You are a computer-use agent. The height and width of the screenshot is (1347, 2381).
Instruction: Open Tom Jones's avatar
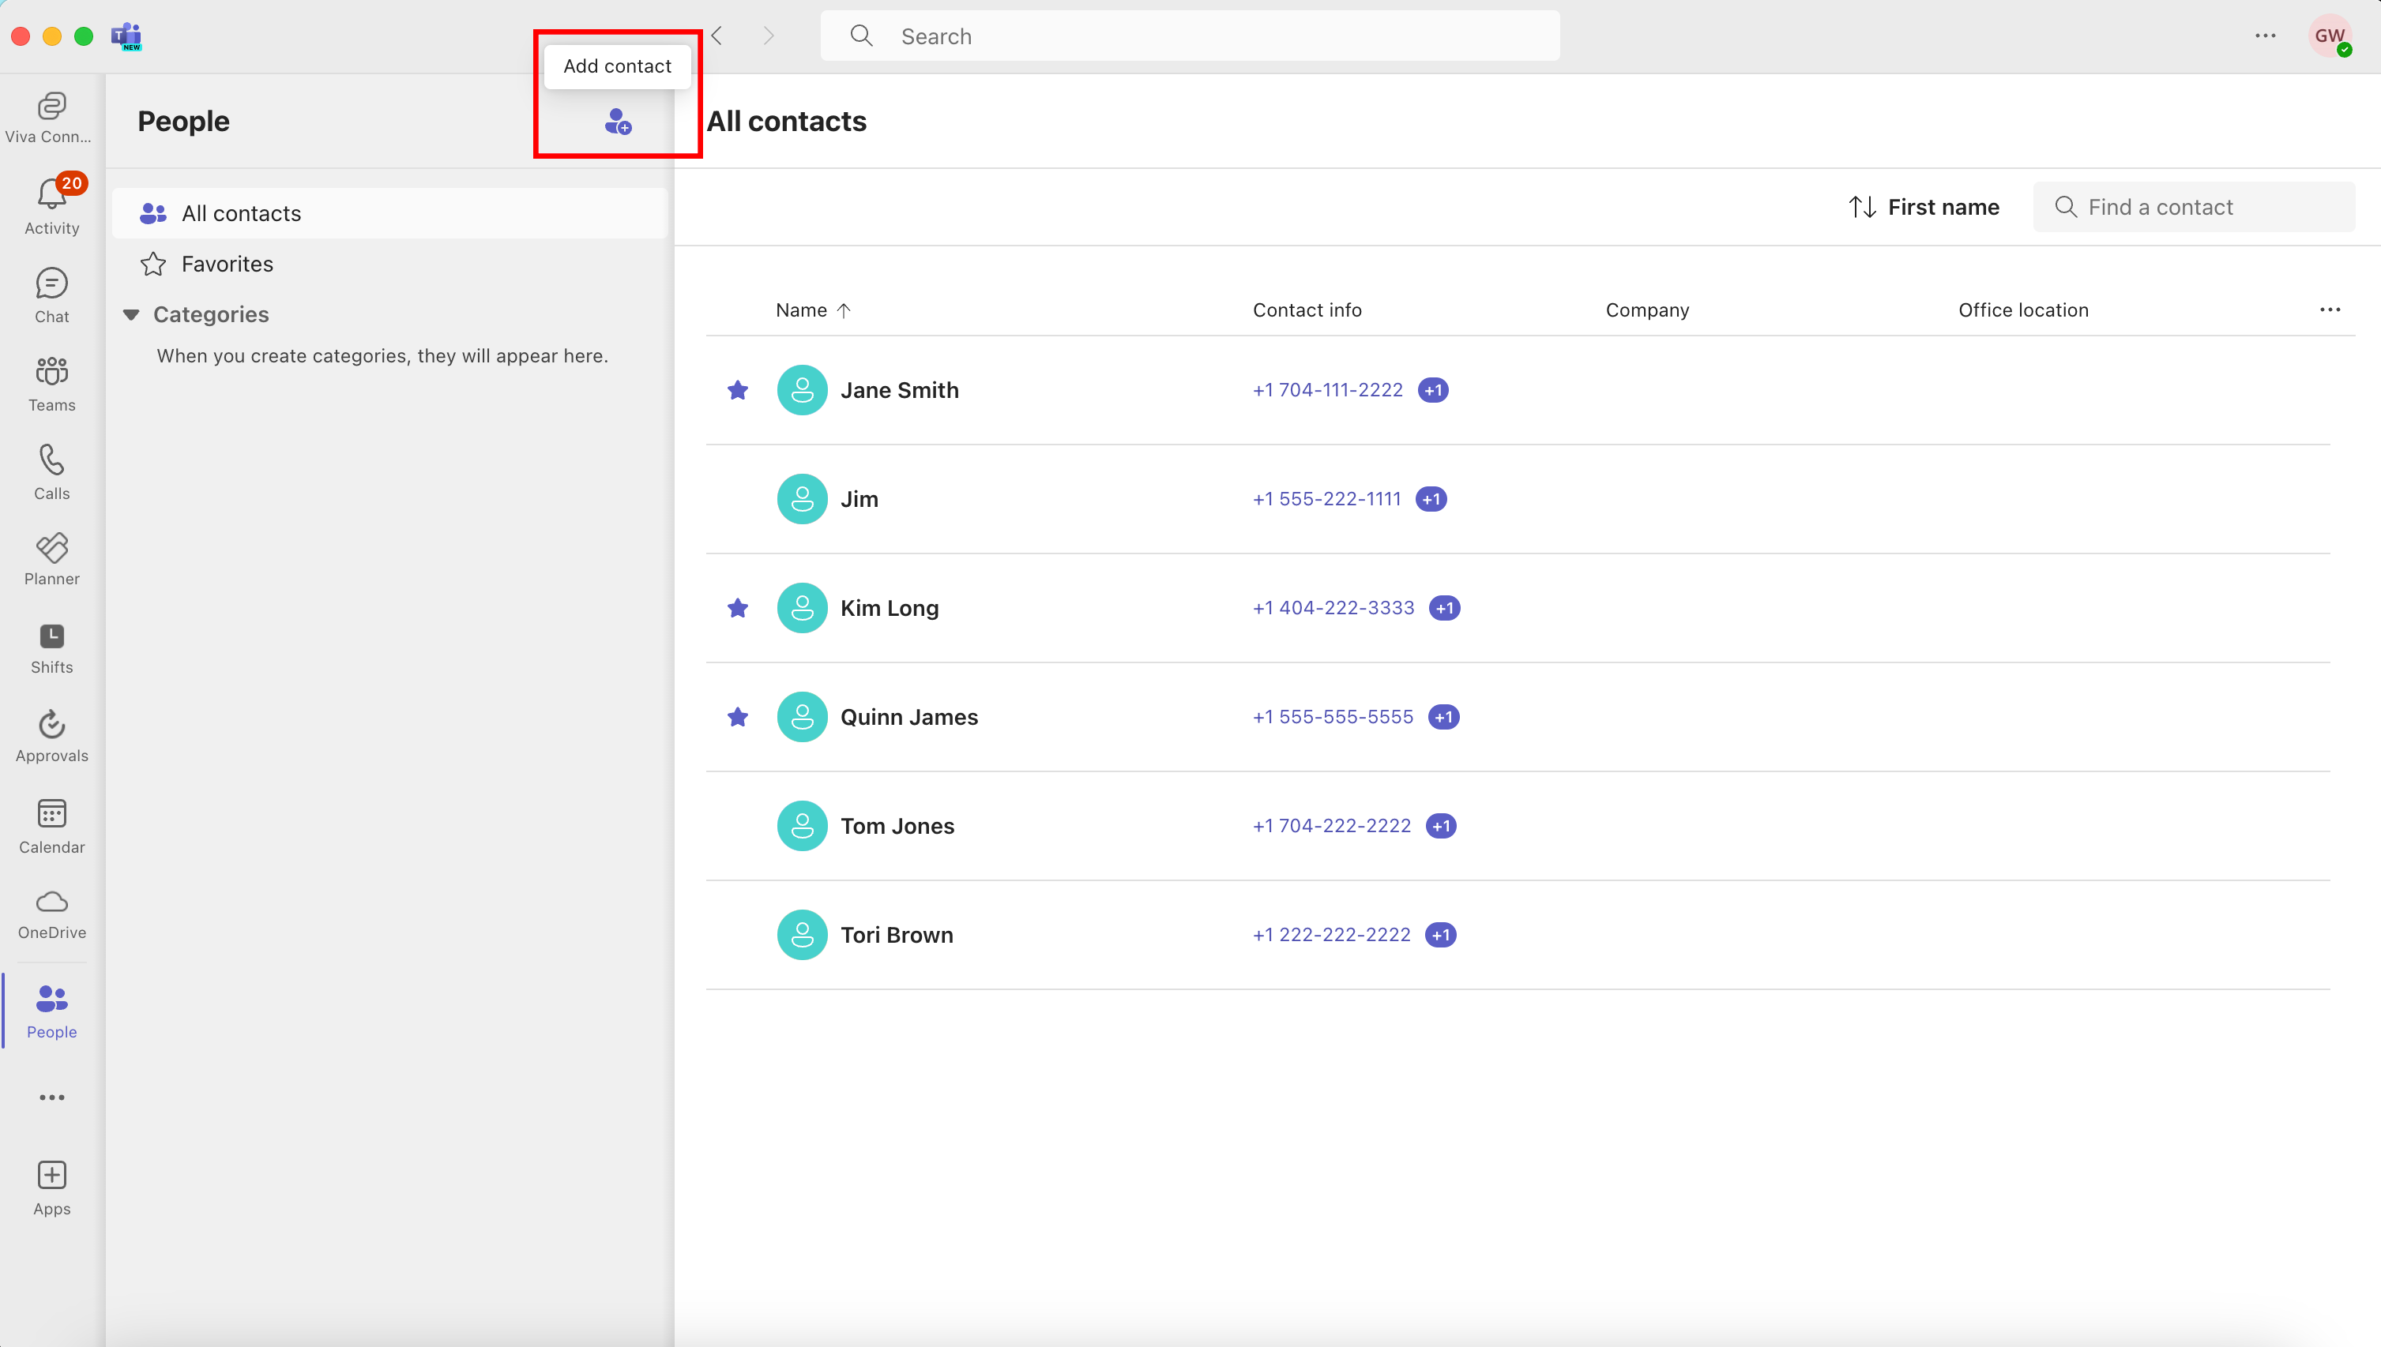pyautogui.click(x=803, y=826)
